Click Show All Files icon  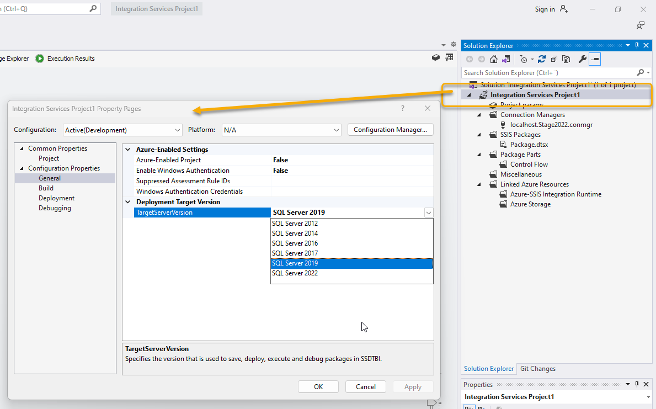(x=566, y=60)
